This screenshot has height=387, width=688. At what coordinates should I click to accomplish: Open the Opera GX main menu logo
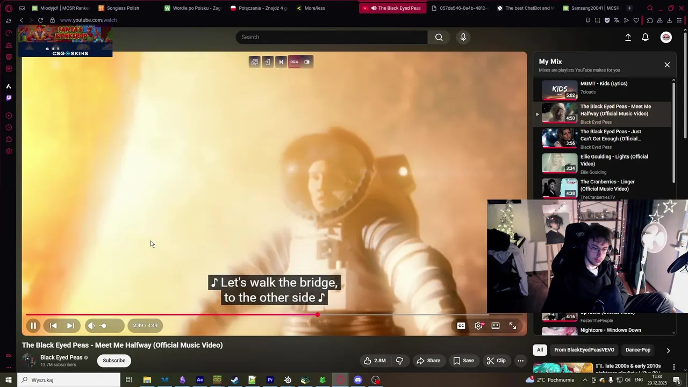[9, 8]
